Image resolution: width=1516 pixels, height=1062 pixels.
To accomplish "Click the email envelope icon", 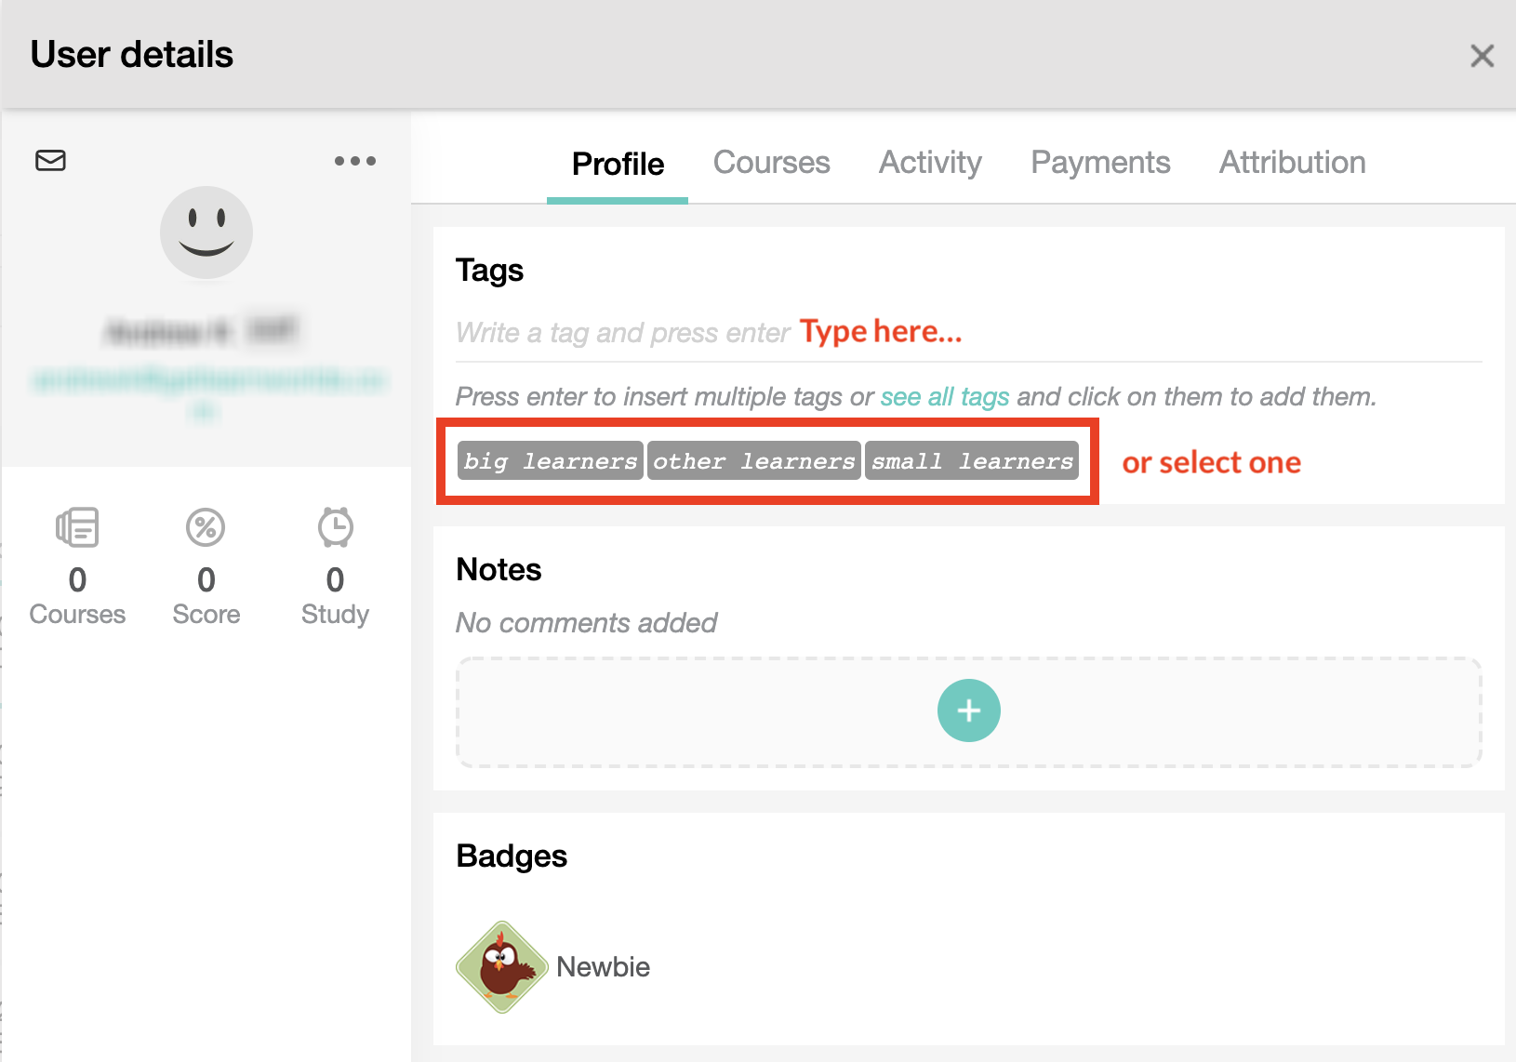I will point(50,160).
